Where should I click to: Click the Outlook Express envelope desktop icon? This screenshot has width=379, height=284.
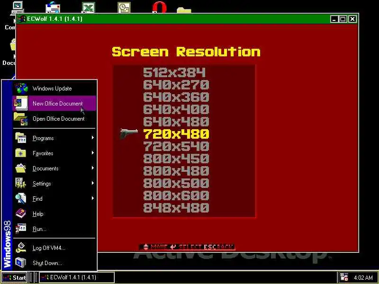(53, 7)
